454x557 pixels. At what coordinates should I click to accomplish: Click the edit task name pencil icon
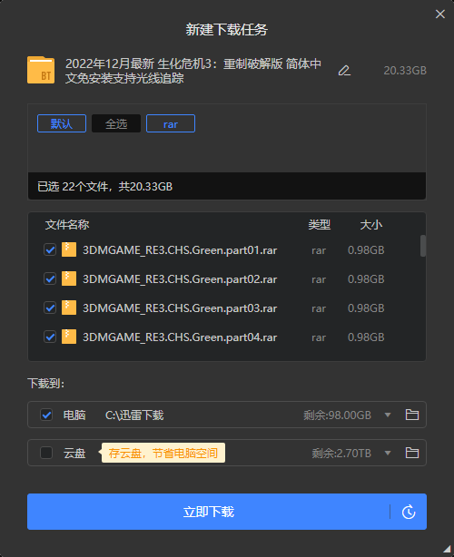click(x=344, y=71)
